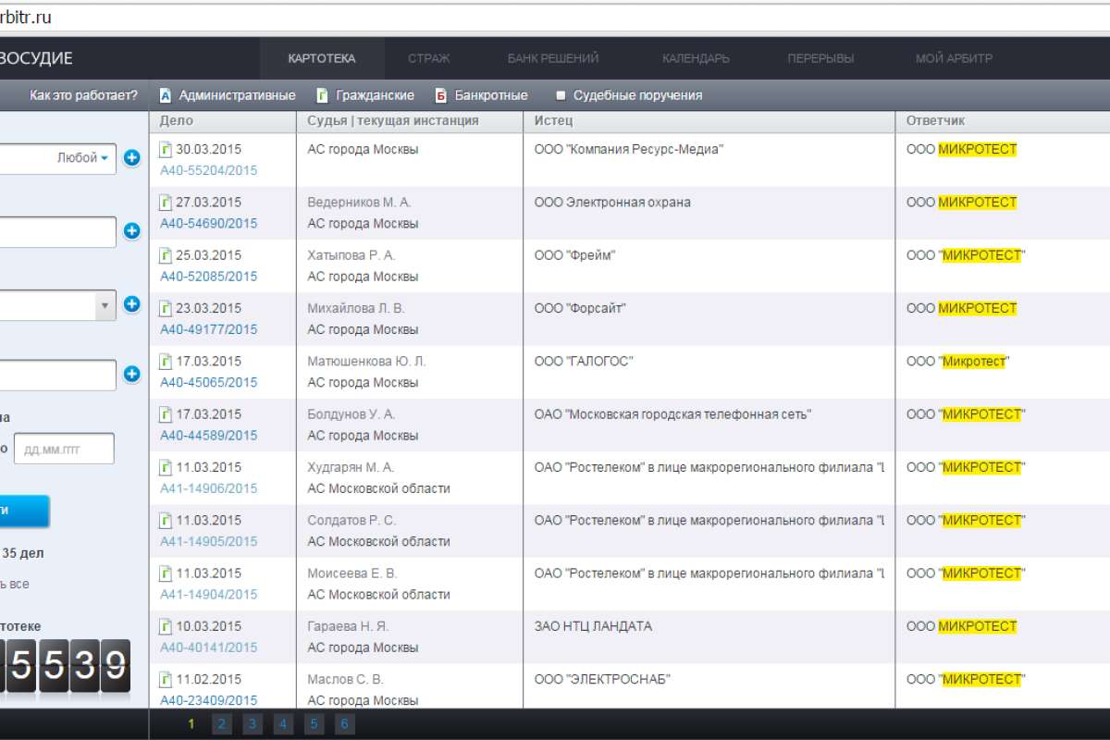This screenshot has width=1110, height=740.
Task: Go to results page 6
Action: point(344,724)
